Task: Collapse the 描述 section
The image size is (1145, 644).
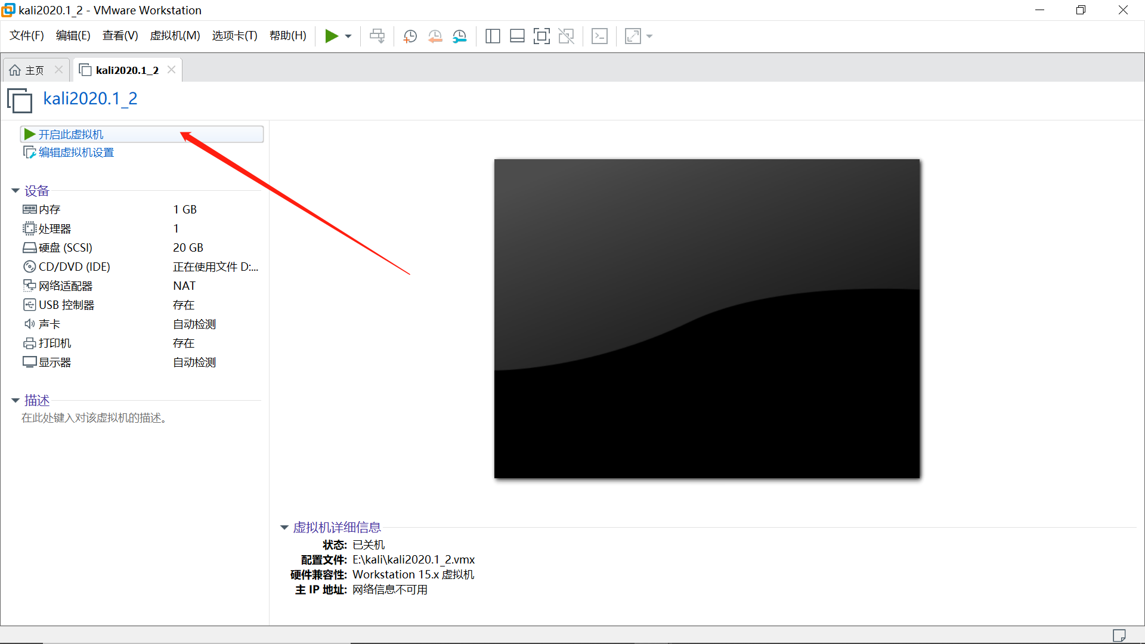Action: click(16, 401)
